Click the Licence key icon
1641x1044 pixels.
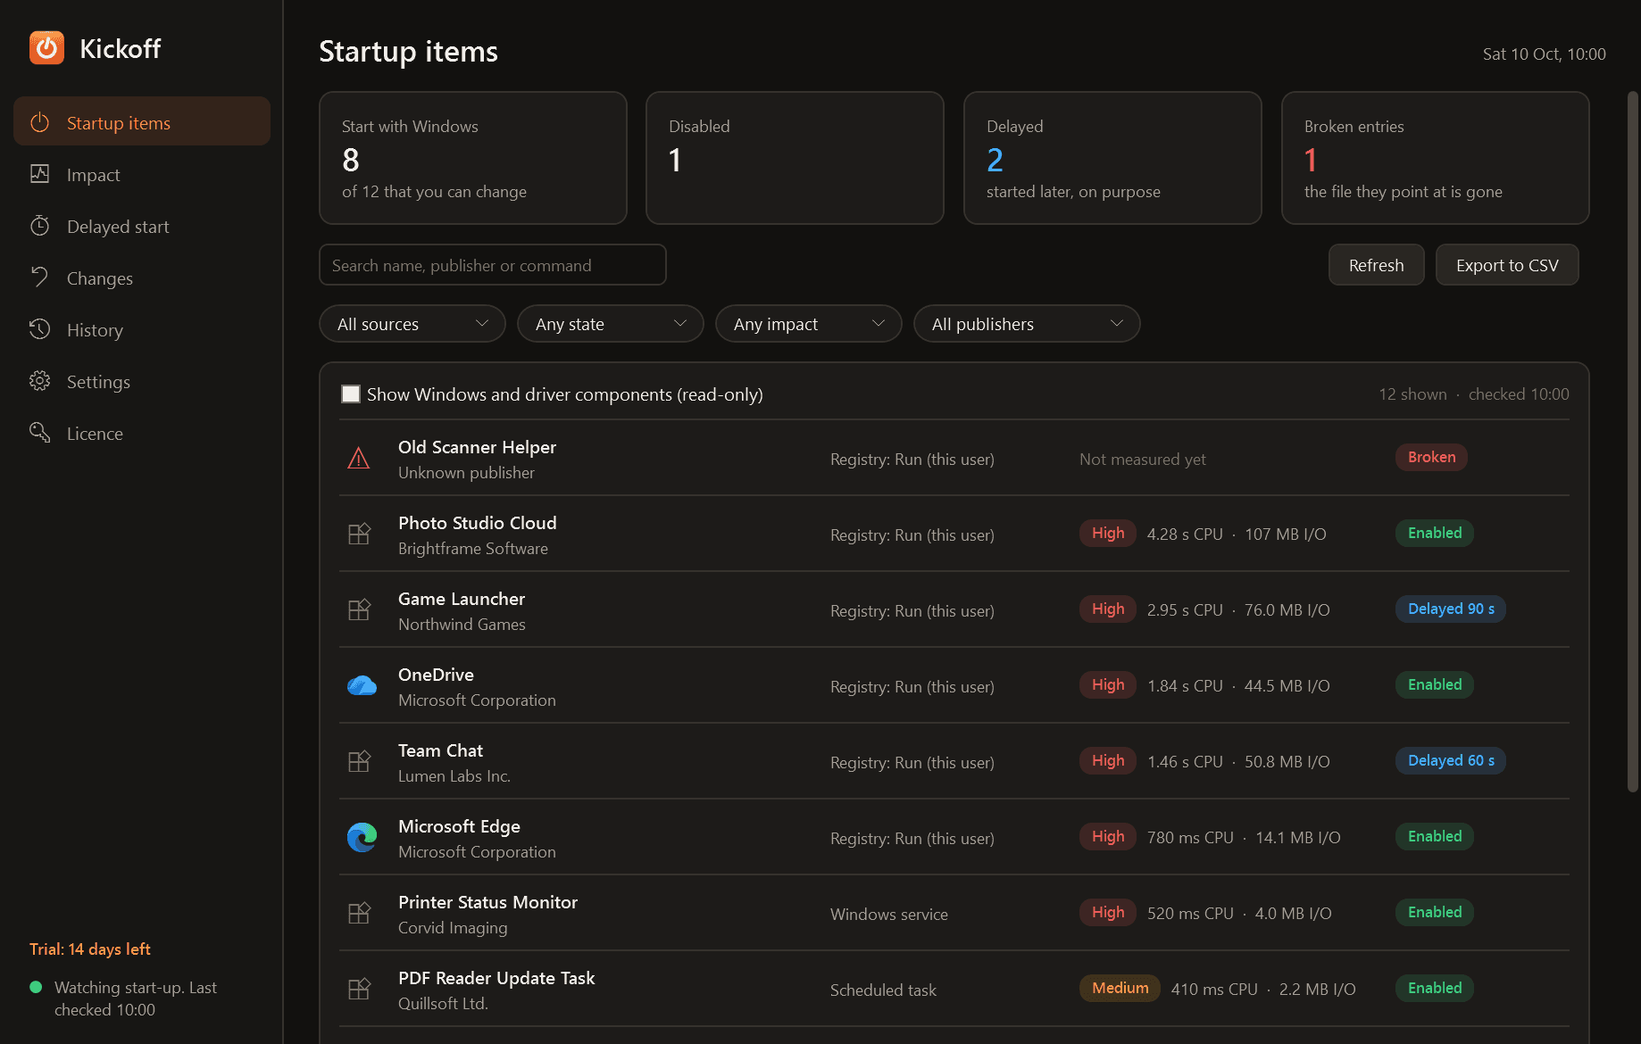click(x=40, y=433)
